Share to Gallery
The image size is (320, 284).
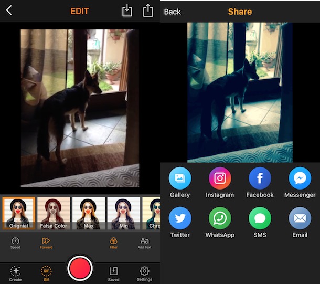point(180,183)
